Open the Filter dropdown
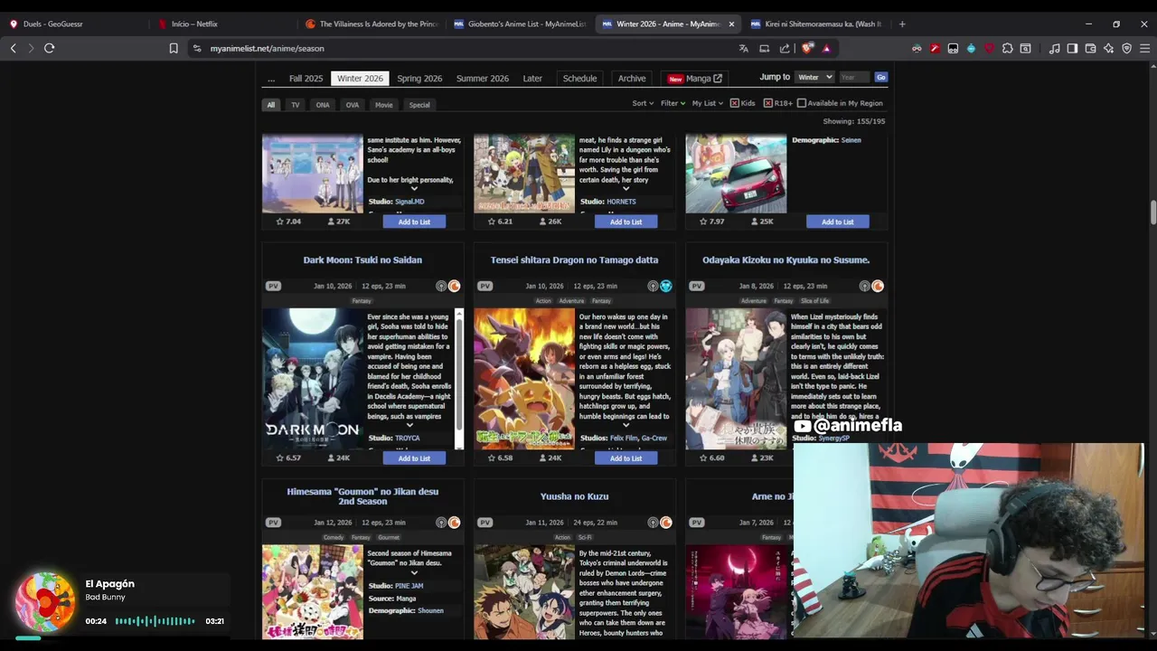This screenshot has height=651, width=1157. 673,103
